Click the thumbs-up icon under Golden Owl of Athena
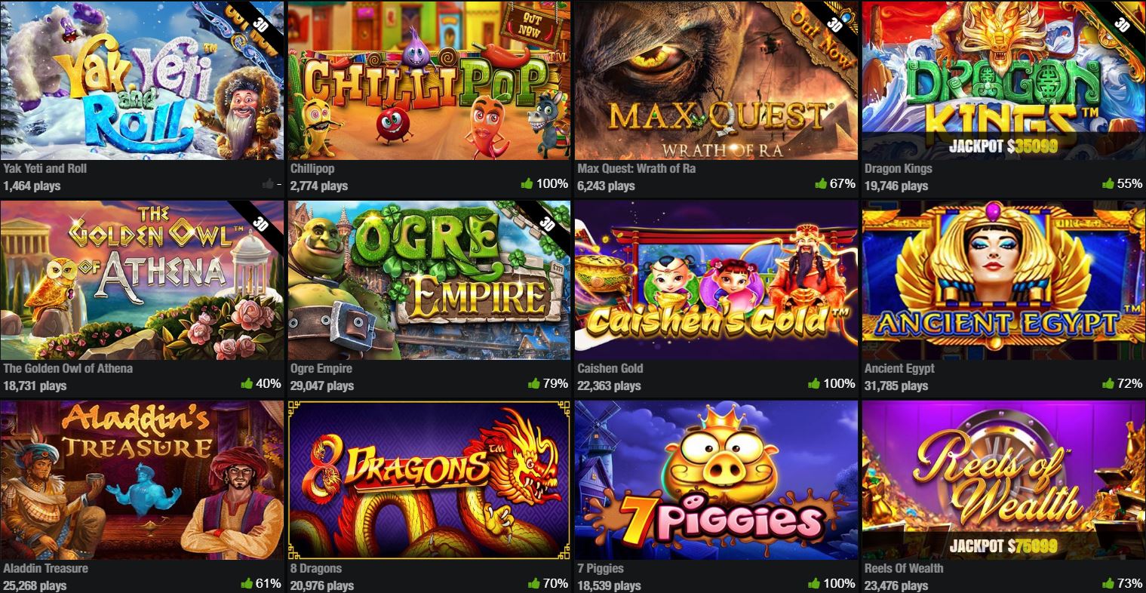This screenshot has height=593, width=1146. tap(247, 383)
